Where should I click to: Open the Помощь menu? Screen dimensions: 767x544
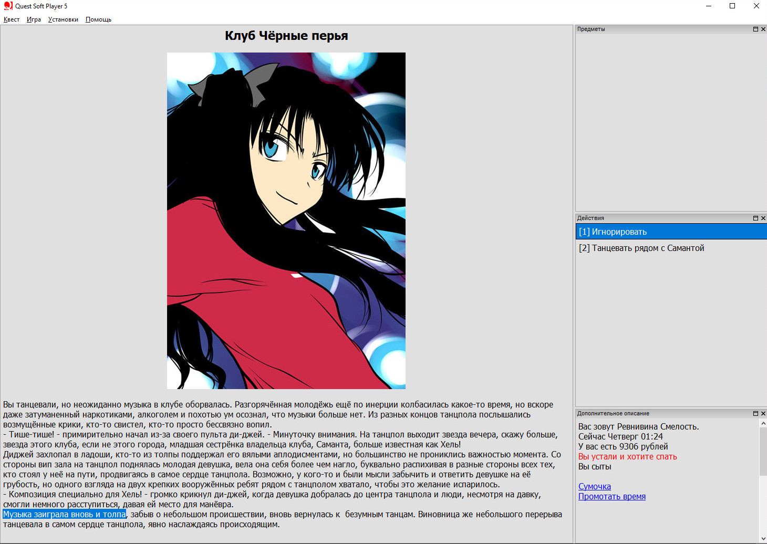[x=98, y=19]
